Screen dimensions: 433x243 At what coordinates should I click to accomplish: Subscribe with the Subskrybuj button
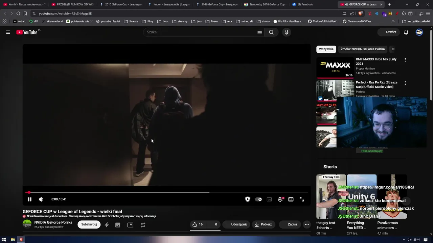point(89,224)
